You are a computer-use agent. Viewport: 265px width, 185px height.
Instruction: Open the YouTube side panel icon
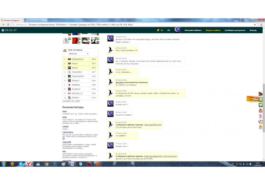coord(261,110)
